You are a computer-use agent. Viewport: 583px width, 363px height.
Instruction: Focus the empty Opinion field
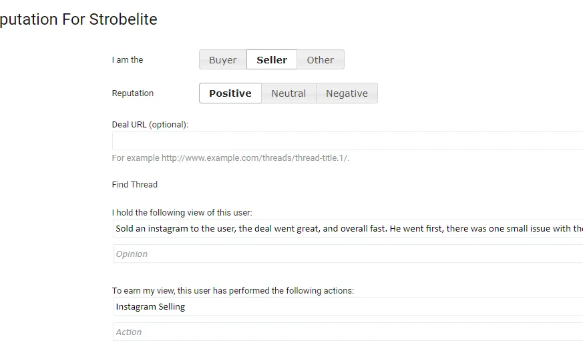[x=347, y=254]
